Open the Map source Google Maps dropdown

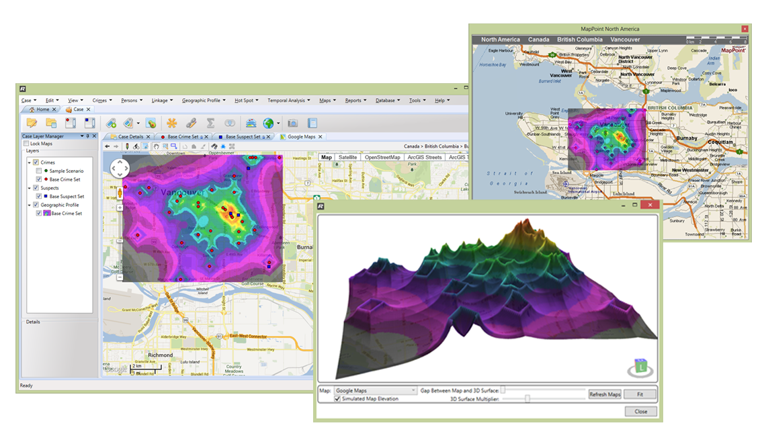pyautogui.click(x=376, y=390)
